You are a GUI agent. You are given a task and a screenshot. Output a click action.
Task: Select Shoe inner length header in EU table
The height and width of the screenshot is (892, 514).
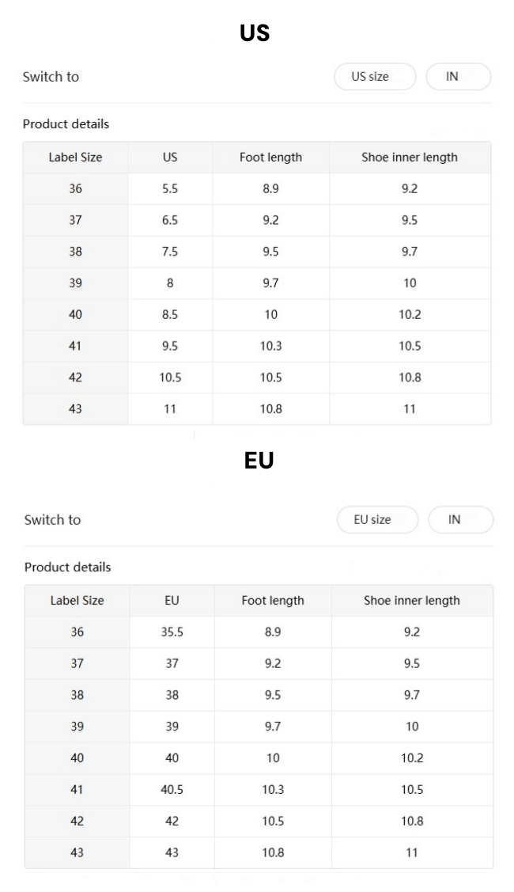click(x=412, y=601)
